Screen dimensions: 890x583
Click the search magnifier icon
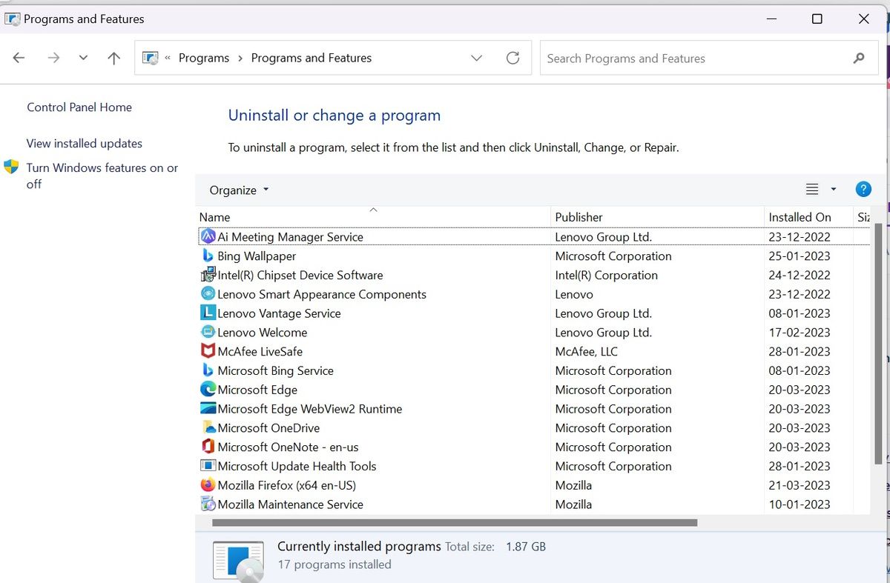pyautogui.click(x=859, y=58)
